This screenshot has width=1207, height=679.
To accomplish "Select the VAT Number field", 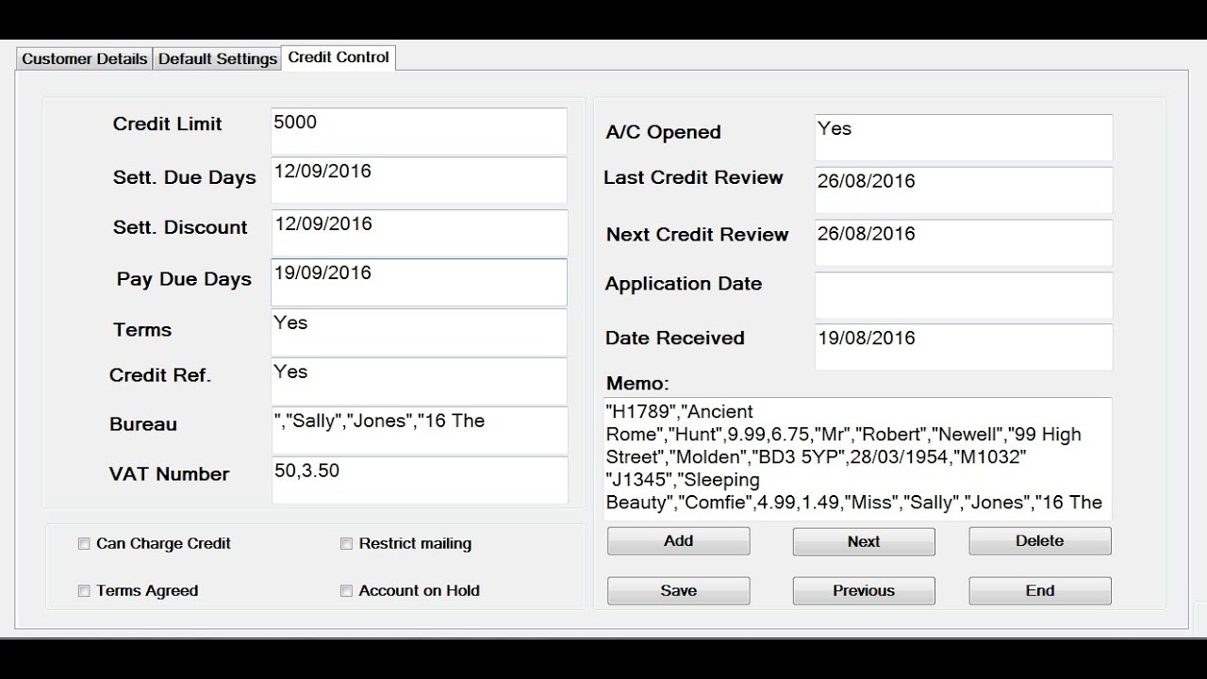I will point(419,480).
